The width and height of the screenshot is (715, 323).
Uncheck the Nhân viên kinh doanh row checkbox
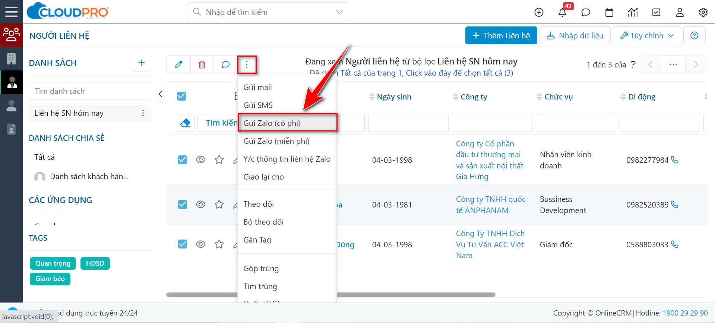click(x=183, y=160)
